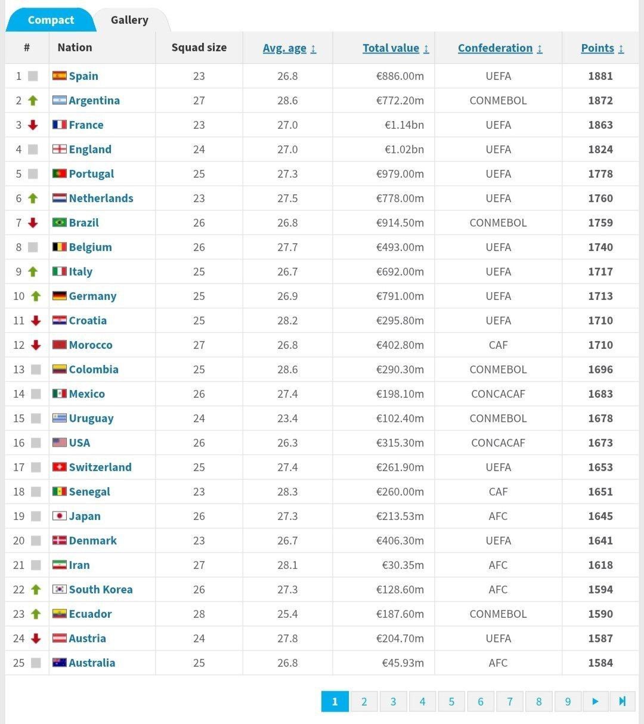
Task: Open the Netherlands team link
Action: [x=101, y=198]
